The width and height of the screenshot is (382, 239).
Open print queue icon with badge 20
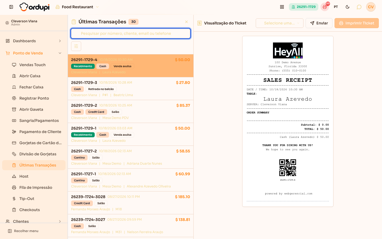pos(325,7)
